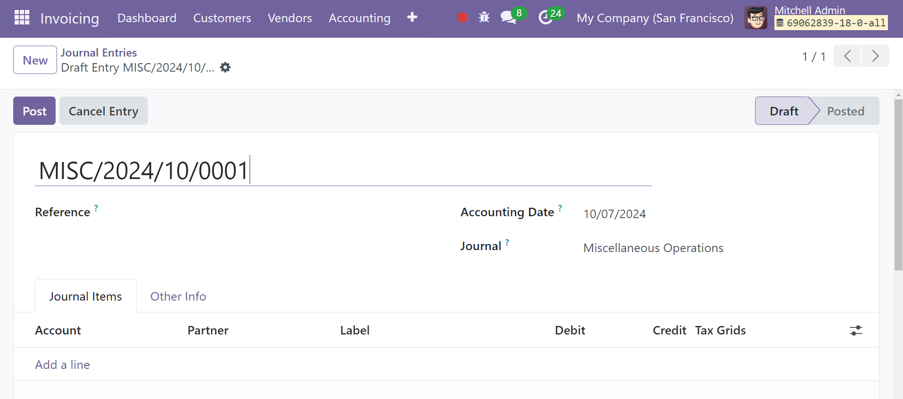Screen dimensions: 903x399
Task: Click the red recording indicator icon
Action: [463, 17]
